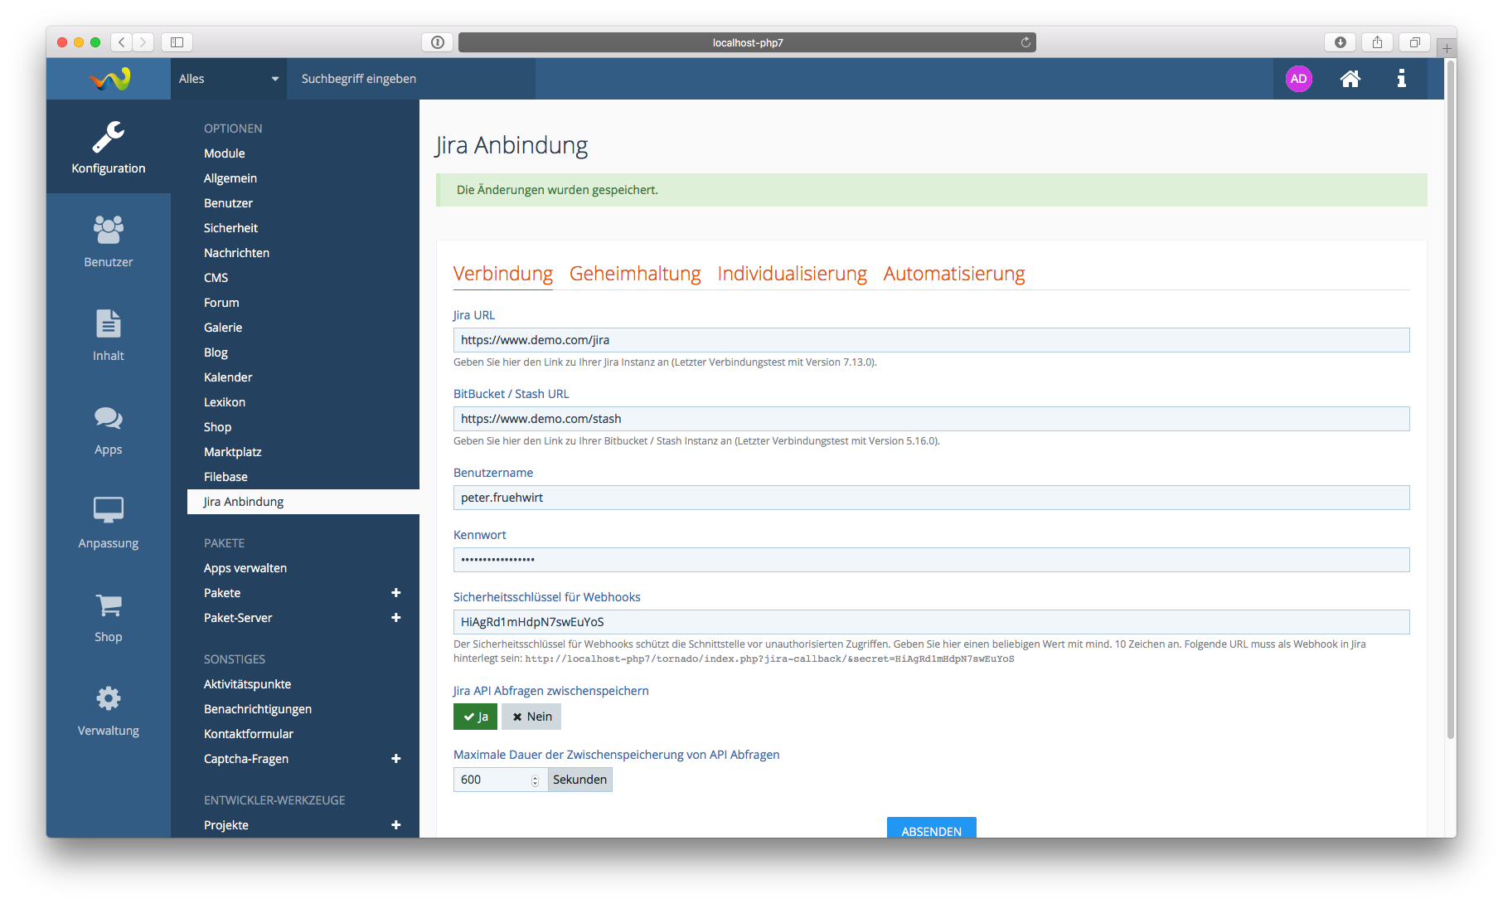Open the Sicherheit menu link
The width and height of the screenshot is (1503, 904).
tap(230, 228)
